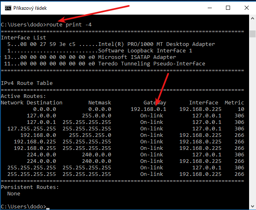Minimize the Příkazový řádek window
The image size is (256, 210).
point(209,7)
